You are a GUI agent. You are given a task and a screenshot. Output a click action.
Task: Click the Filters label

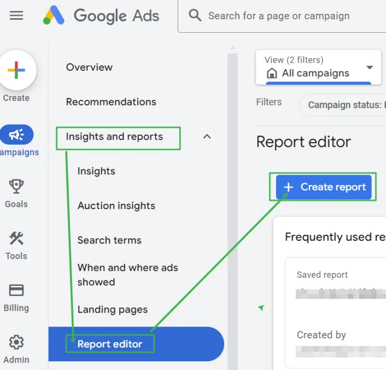[269, 102]
